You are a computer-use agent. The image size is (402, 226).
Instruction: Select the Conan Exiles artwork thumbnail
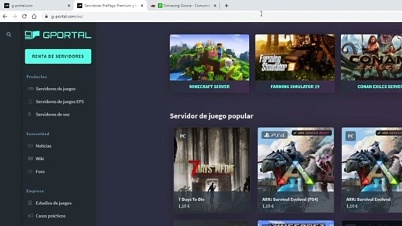point(371,57)
